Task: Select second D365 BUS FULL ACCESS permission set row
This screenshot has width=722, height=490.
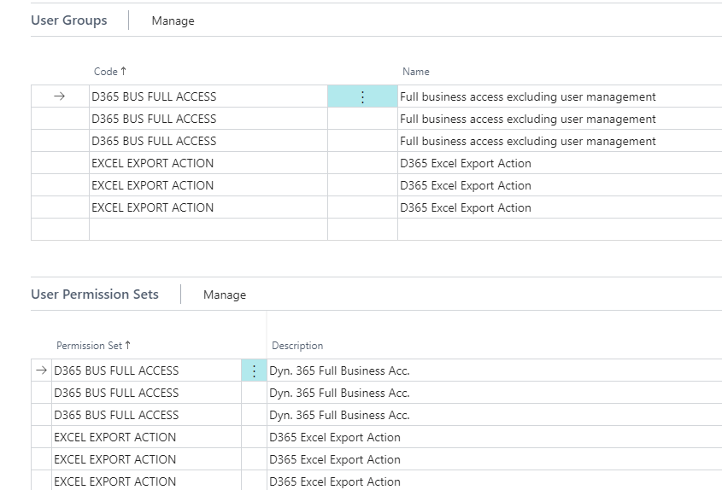Action: click(x=116, y=393)
